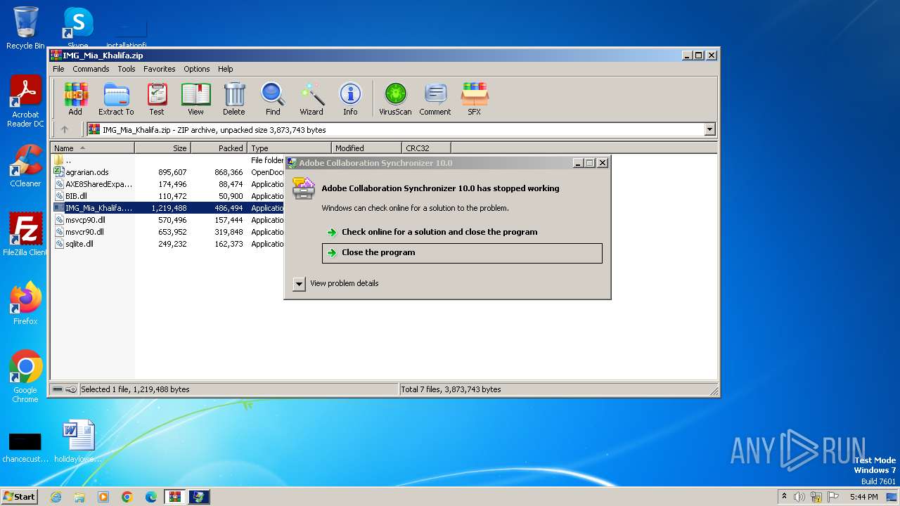Select msvcp90.dll file row
Image resolution: width=900 pixels, height=506 pixels.
pos(168,220)
